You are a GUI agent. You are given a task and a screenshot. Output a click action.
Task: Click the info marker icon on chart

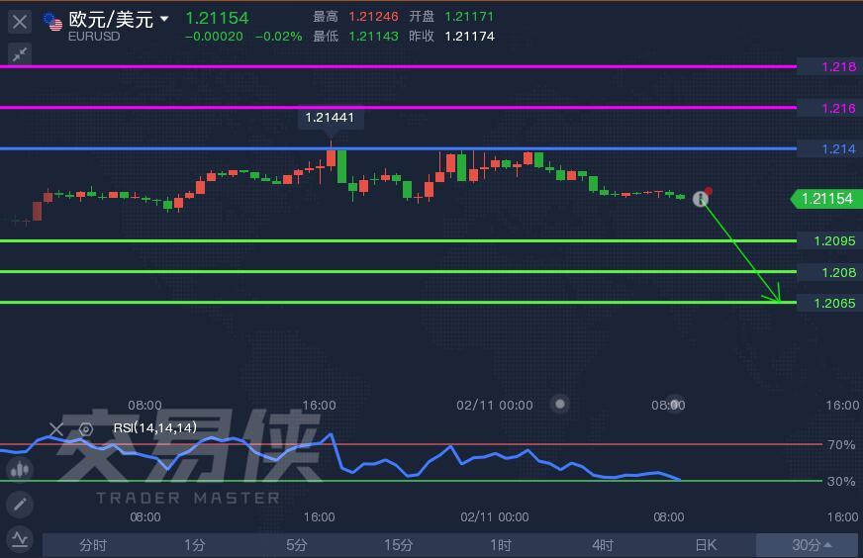(701, 199)
